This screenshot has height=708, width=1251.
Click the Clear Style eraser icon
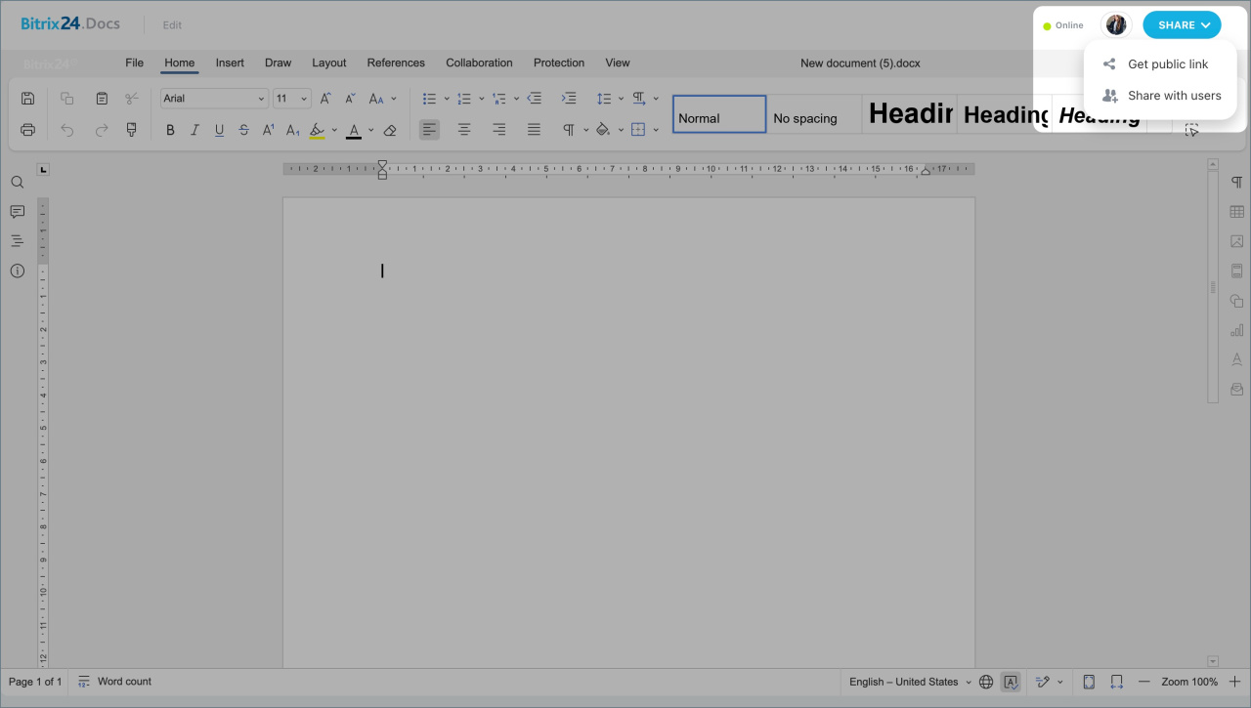tap(390, 130)
